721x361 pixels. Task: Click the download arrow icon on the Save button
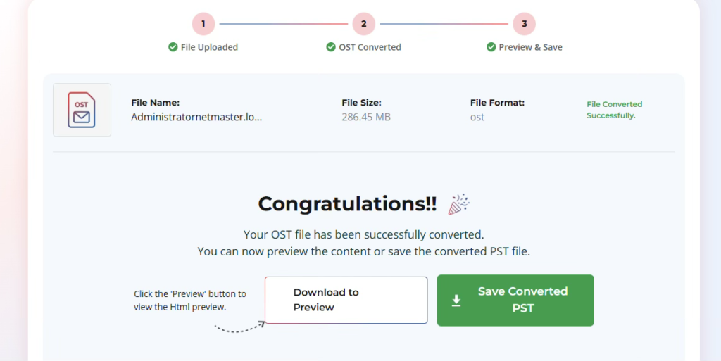coord(456,300)
